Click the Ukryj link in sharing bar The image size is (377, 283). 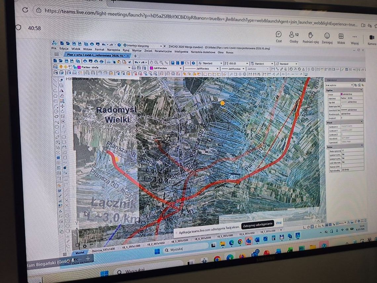click(x=278, y=223)
